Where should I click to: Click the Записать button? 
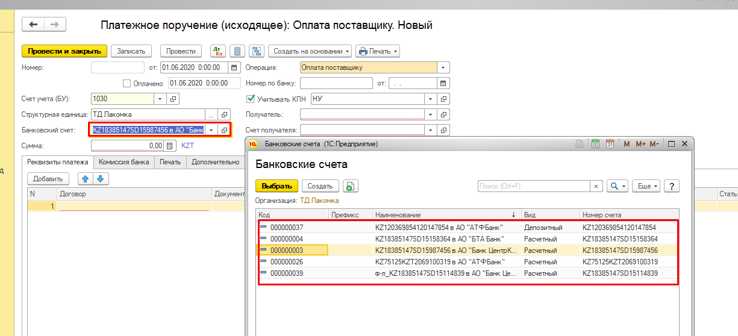coord(132,51)
